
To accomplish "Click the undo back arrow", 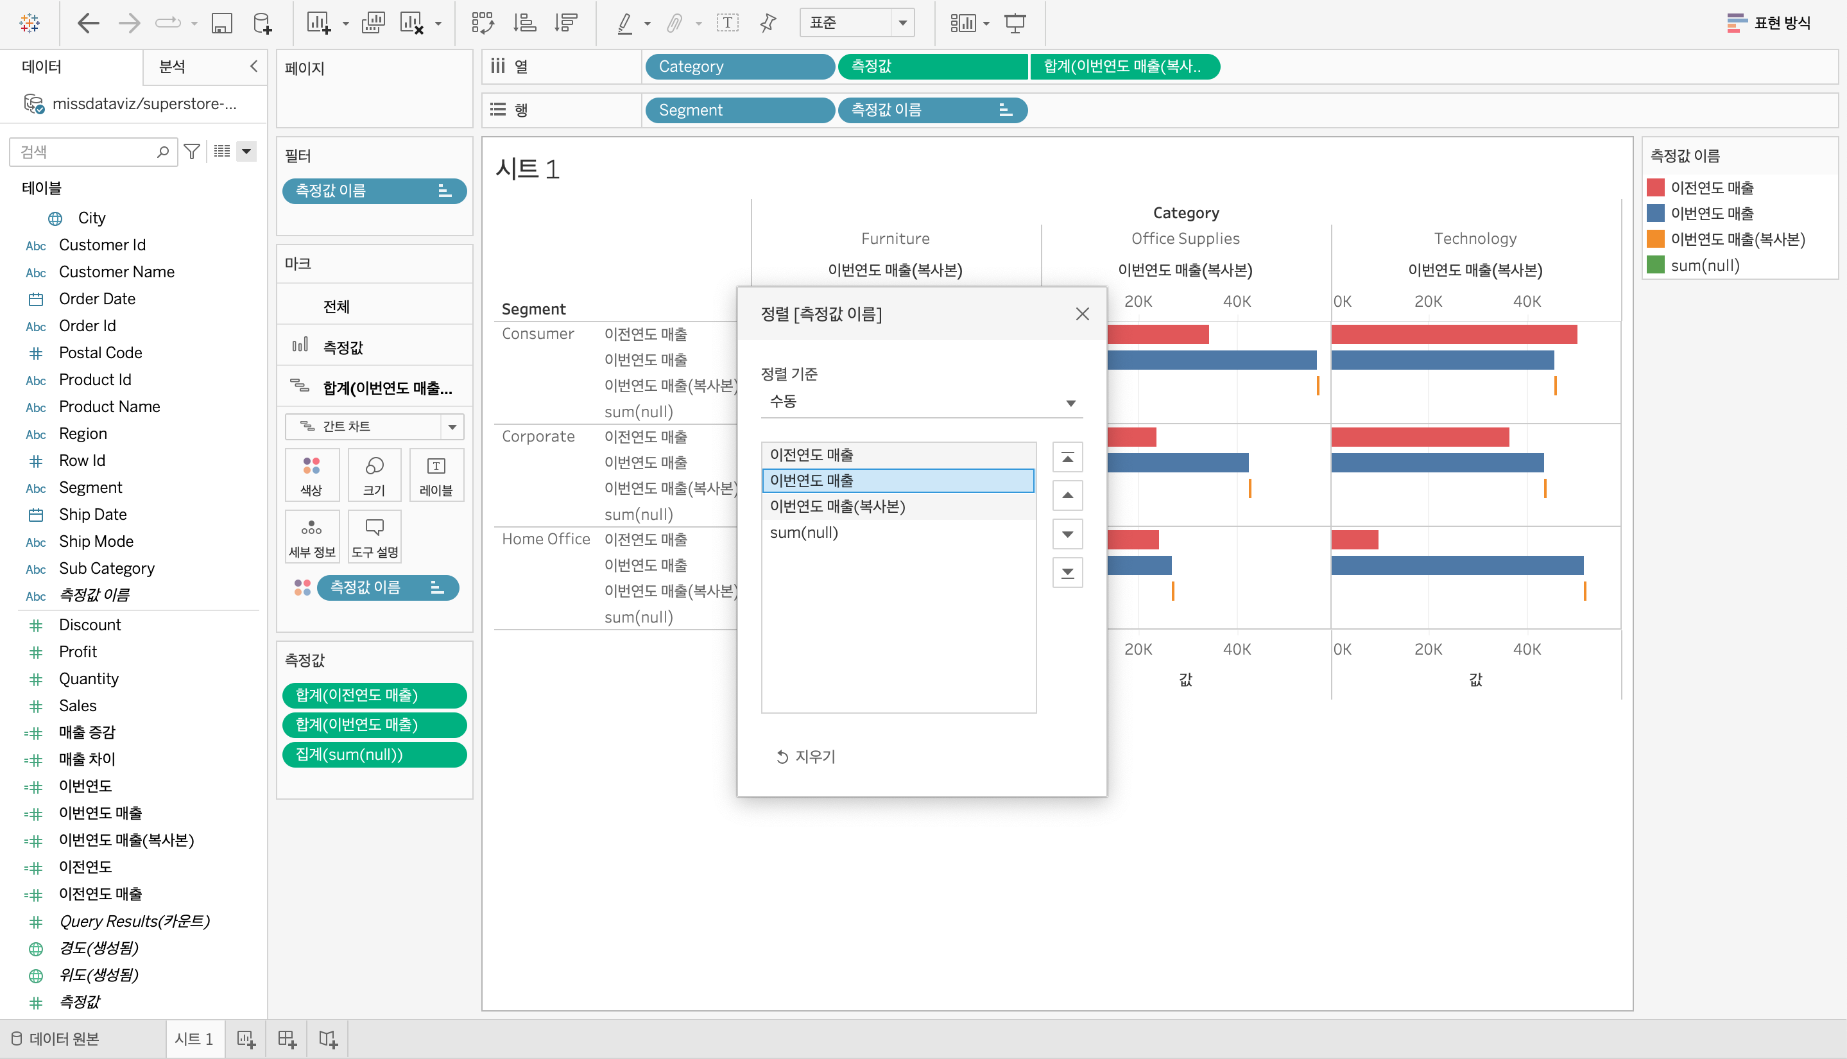I will click(88, 23).
